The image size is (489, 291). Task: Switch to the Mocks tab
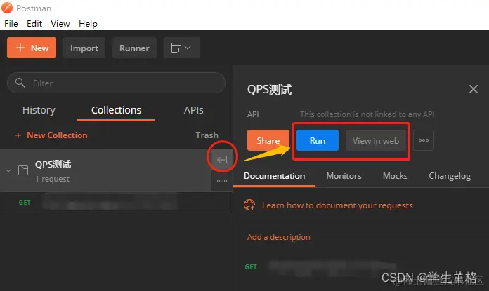click(395, 176)
